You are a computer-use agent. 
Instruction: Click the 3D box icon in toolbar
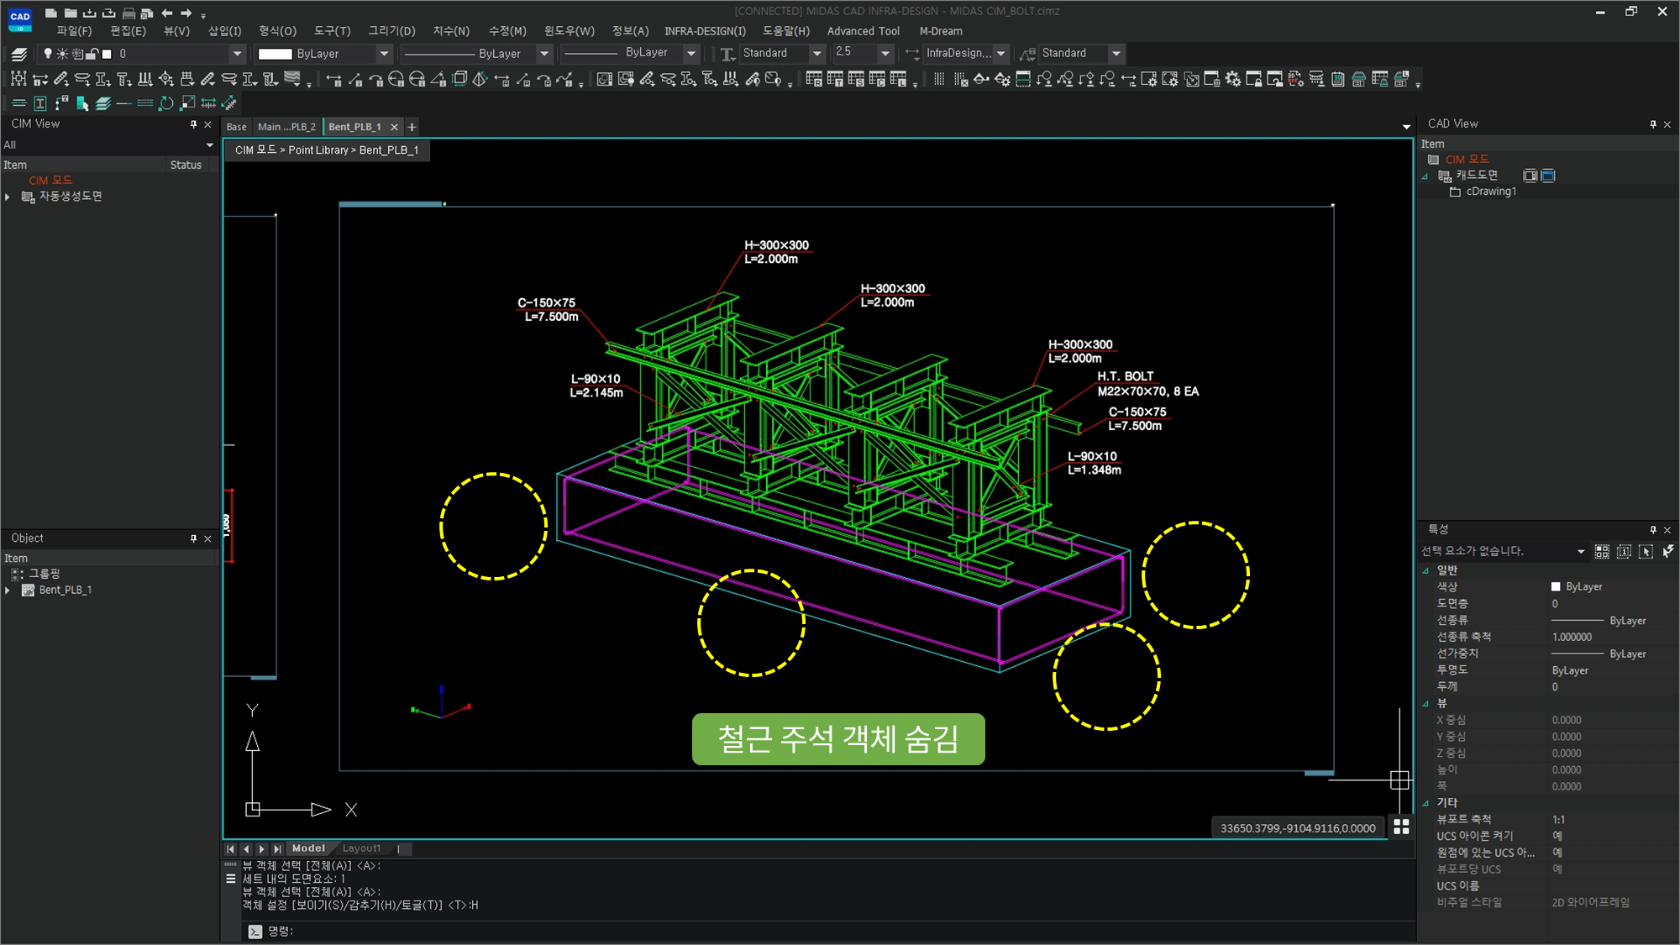459,79
